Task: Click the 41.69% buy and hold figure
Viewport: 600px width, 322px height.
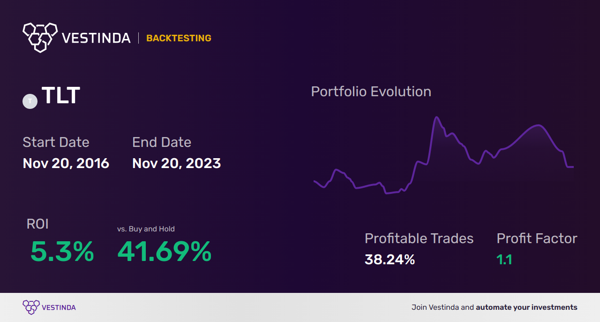Action: (165, 252)
